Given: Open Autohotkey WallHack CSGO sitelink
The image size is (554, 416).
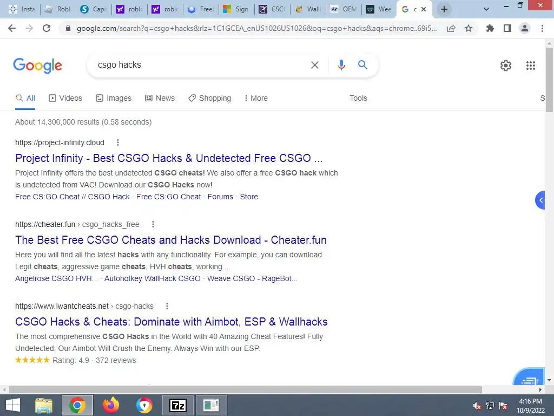Looking at the screenshot, I should [x=152, y=278].
